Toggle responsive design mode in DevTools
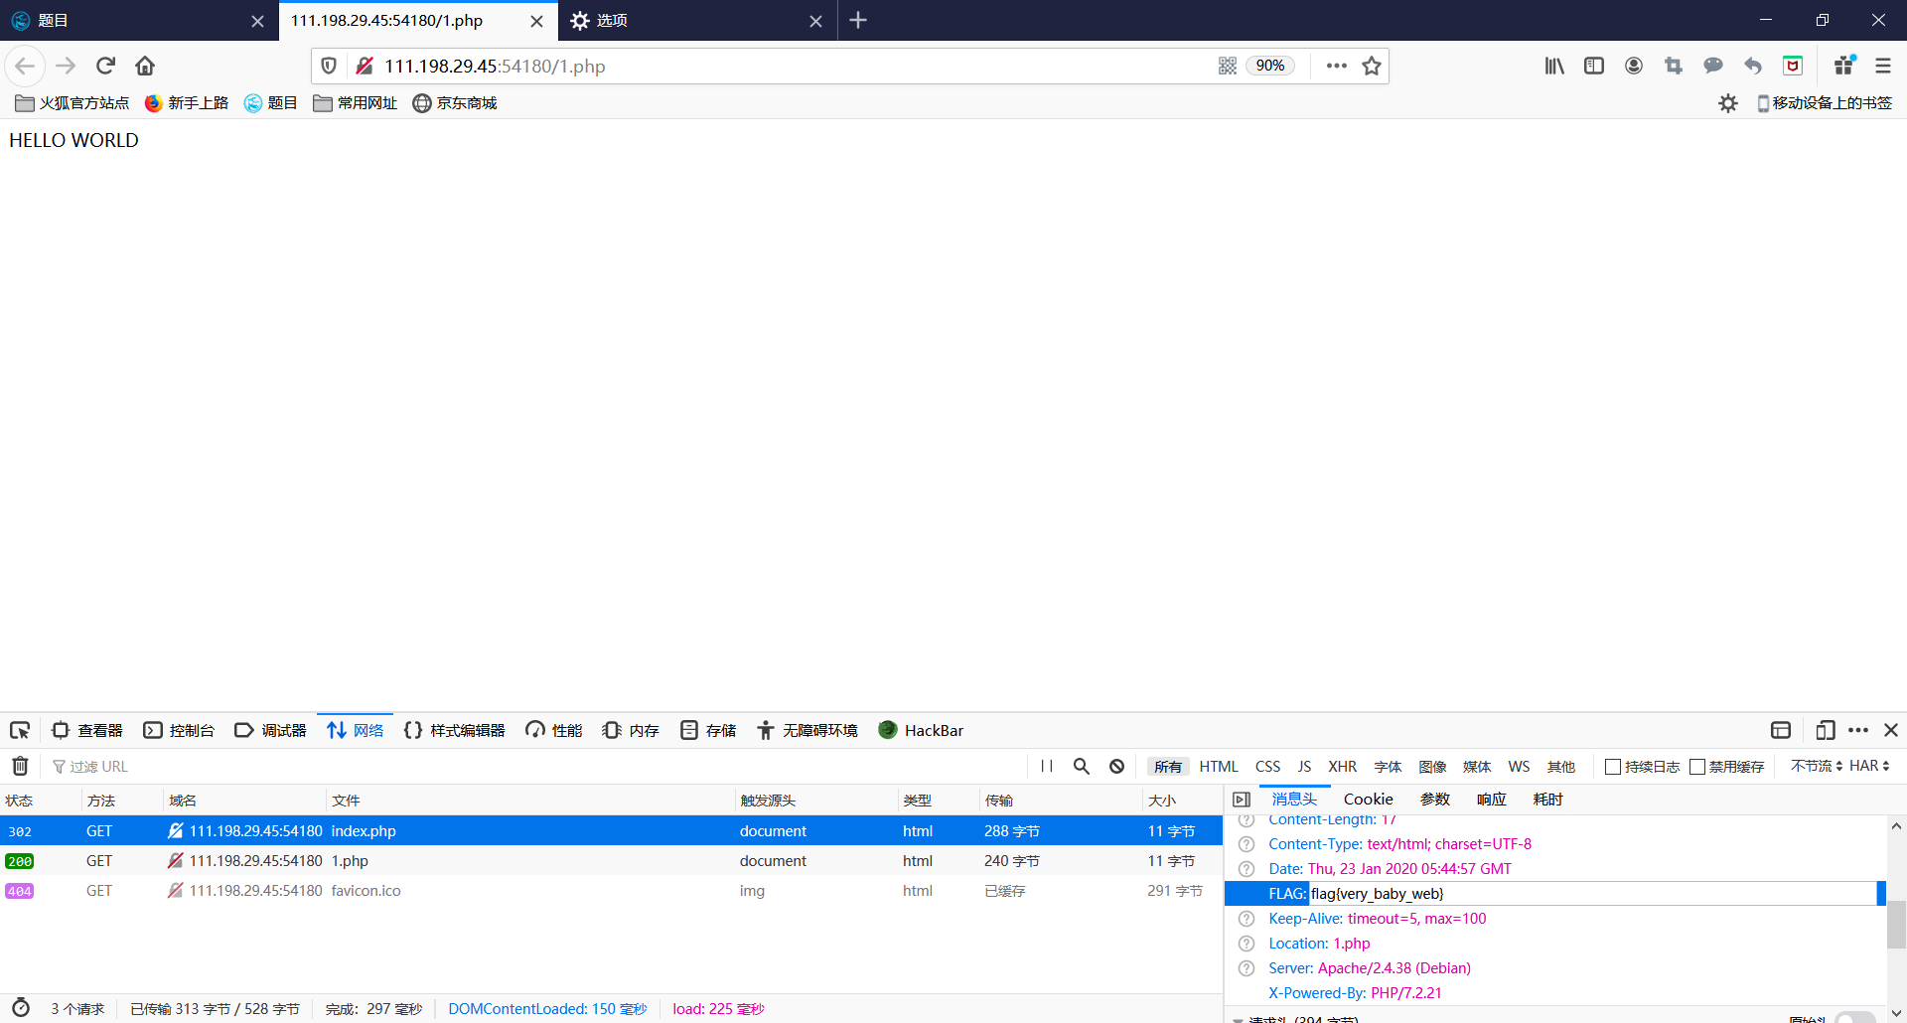The height and width of the screenshot is (1023, 1907). (x=1826, y=730)
